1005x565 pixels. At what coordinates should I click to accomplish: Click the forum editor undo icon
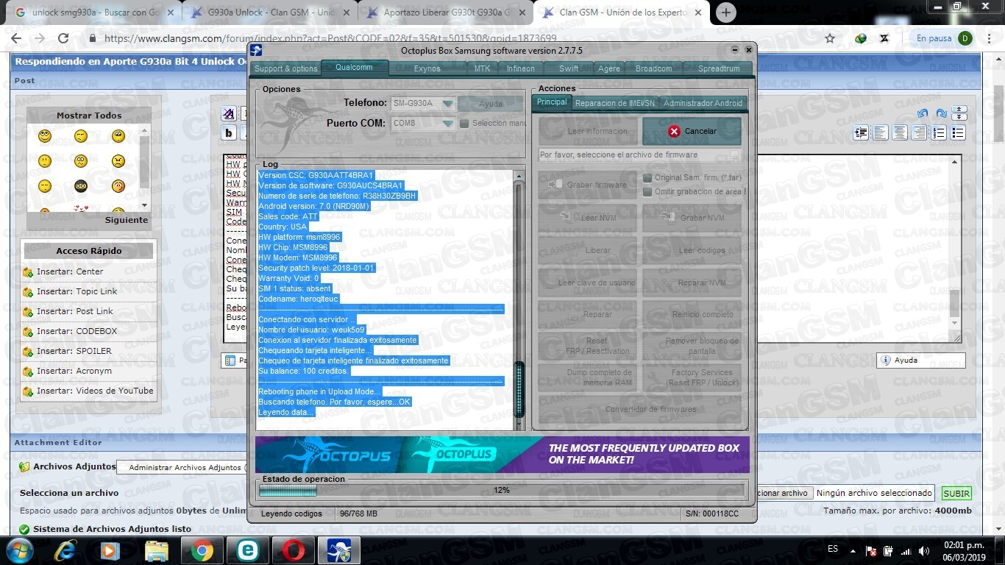point(923,113)
